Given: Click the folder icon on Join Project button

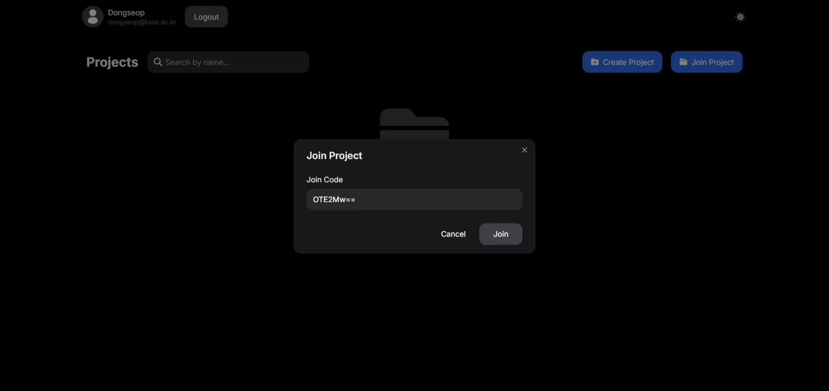Looking at the screenshot, I should point(683,62).
